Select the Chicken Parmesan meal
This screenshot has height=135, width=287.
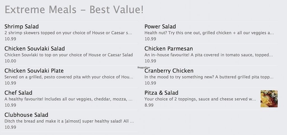click(x=168, y=49)
